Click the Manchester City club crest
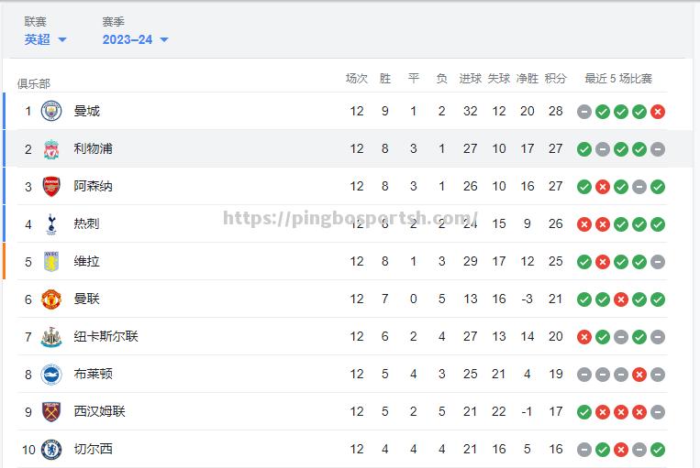 pyautogui.click(x=51, y=111)
